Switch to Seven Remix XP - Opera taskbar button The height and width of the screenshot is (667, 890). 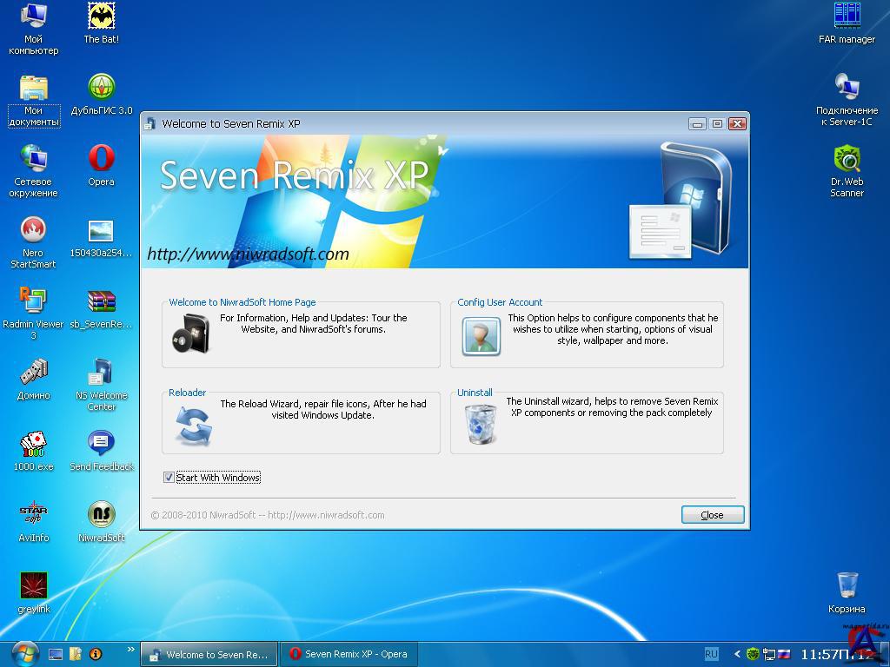349,655
